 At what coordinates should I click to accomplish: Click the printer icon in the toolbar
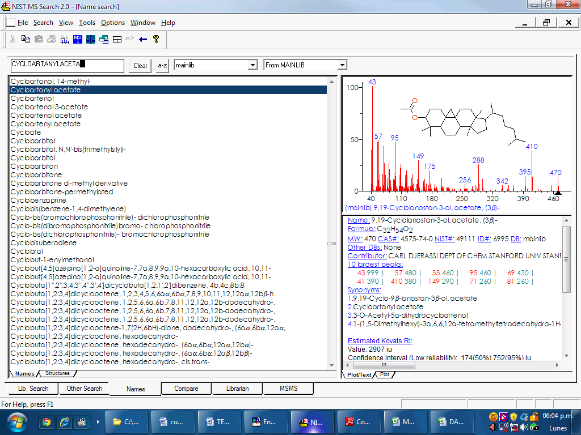tap(52, 39)
